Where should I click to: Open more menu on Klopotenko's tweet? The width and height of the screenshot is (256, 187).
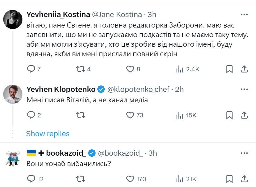(244, 89)
